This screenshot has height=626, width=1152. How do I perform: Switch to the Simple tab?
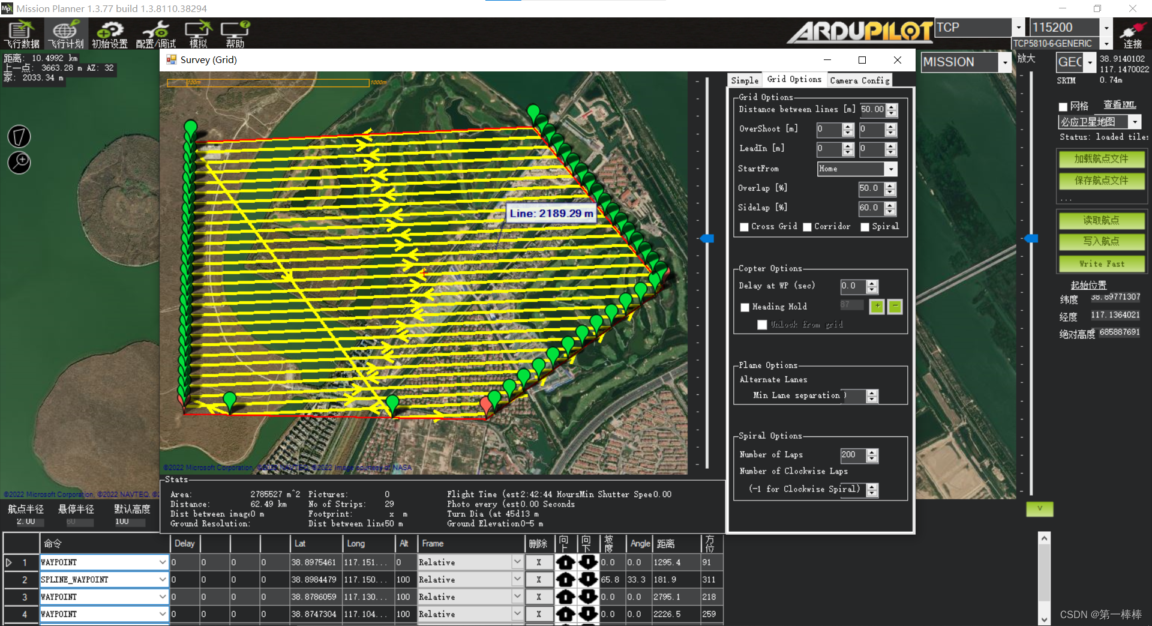(x=745, y=80)
